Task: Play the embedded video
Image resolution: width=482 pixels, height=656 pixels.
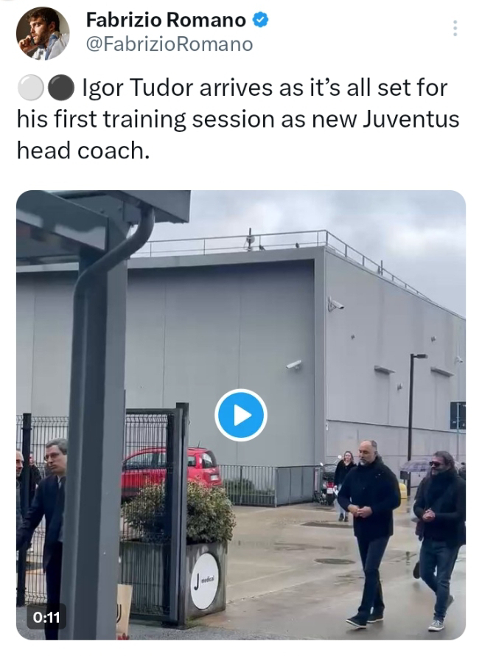Action: [240, 415]
